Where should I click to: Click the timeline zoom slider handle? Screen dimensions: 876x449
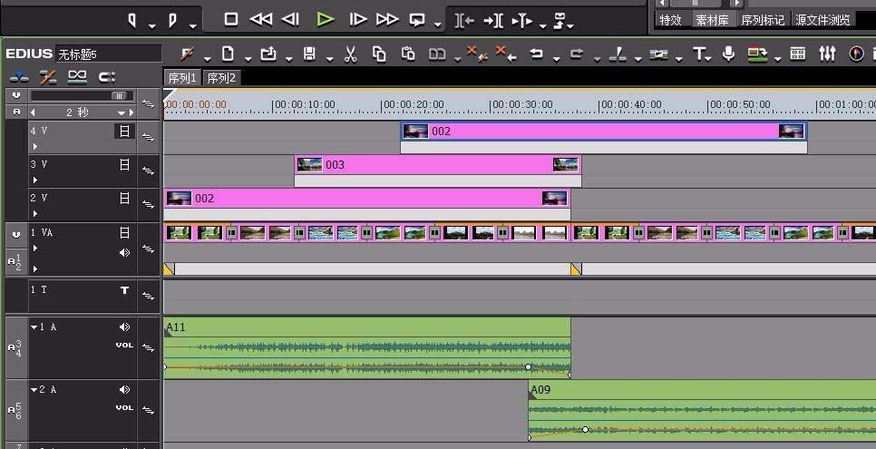[118, 95]
